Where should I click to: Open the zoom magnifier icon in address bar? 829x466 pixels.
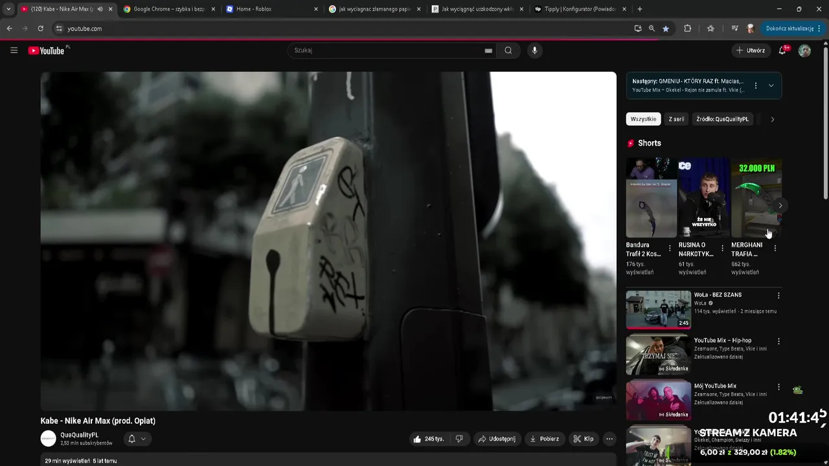pyautogui.click(x=652, y=28)
